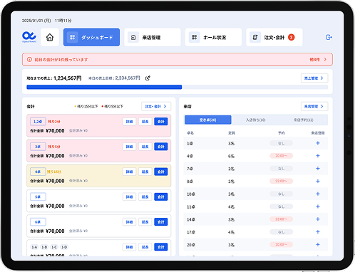Tap 延長 on the 1,2卓 card
Image resolution: width=355 pixels, height=272 pixels.
[x=145, y=122]
